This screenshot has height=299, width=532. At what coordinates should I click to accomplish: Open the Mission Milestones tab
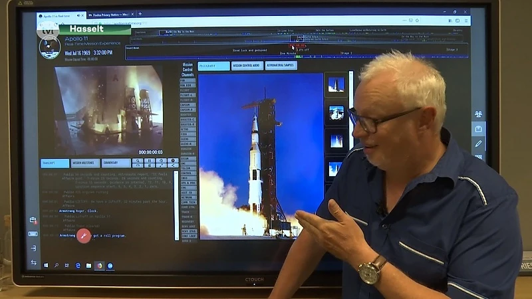pos(85,163)
